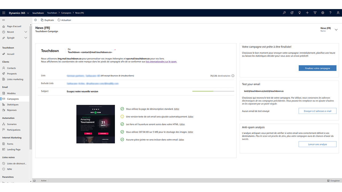Open the settings gear icon

click(x=323, y=13)
